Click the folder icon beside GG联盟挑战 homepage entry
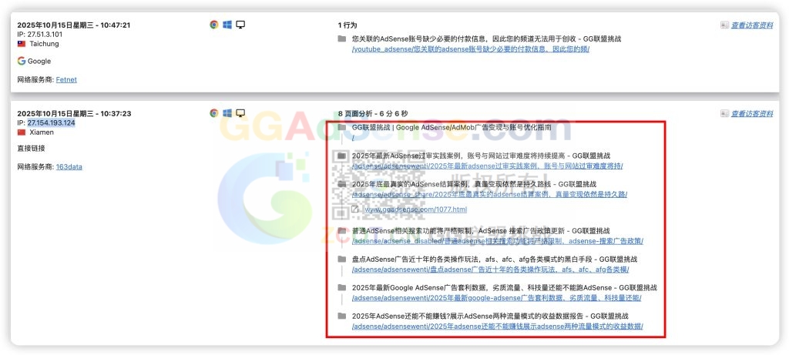 click(342, 127)
